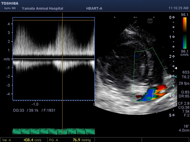Viewport: 190px width, 142px height.
Task: Click the Yamato Animal Hospital header text
Action: point(42,9)
